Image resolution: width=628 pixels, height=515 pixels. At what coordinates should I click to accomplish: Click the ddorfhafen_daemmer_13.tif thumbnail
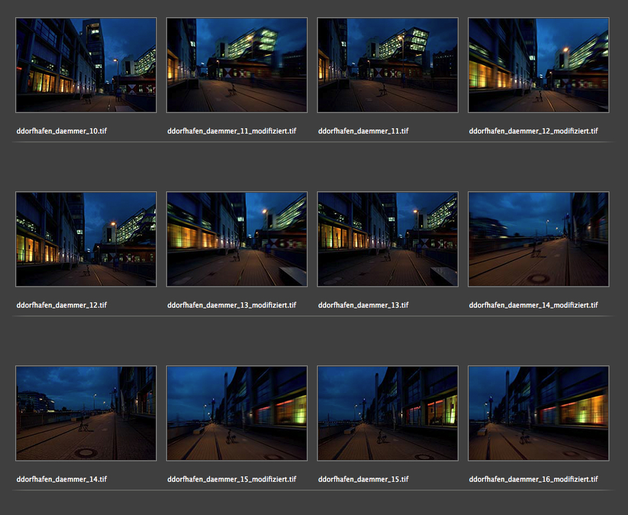(x=387, y=239)
